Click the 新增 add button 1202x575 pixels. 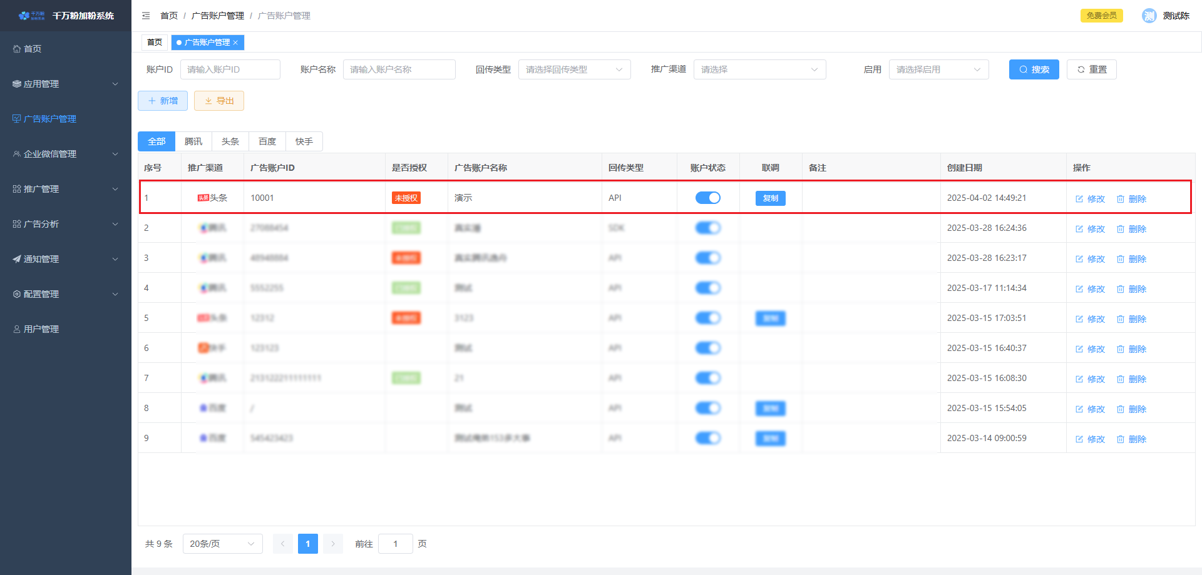tap(163, 101)
